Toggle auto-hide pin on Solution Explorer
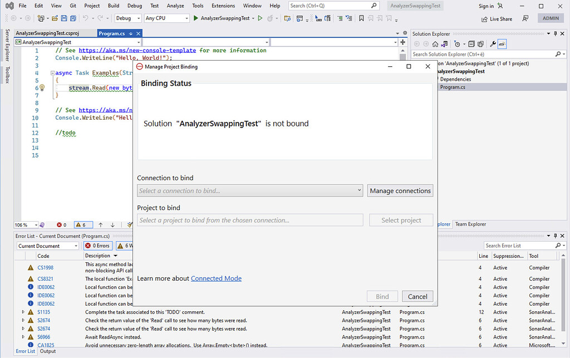The height and width of the screenshot is (358, 570). click(554, 33)
